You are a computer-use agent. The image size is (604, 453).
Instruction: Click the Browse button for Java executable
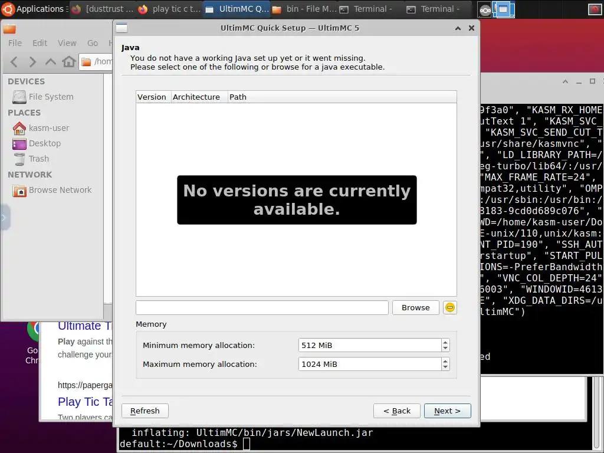pos(415,307)
